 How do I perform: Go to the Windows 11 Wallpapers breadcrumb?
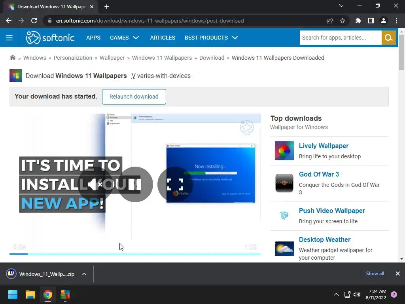coord(162,58)
